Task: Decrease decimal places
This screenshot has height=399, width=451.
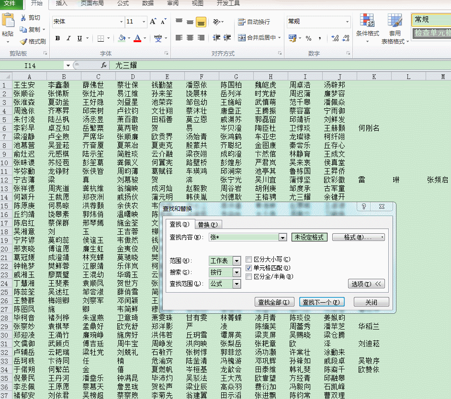Action: (x=346, y=38)
